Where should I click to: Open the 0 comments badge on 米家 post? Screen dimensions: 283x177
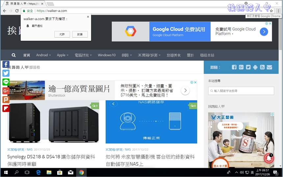pos(193,105)
